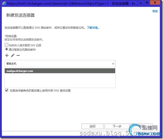163x139 pixels.
Task: Click the empty area of smart host list
Action: pos(60,80)
